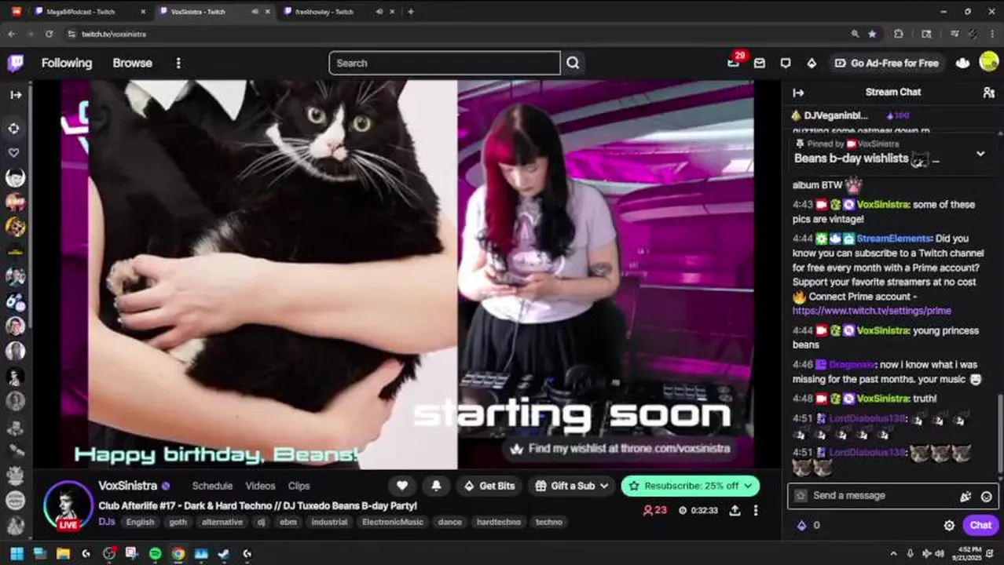Image resolution: width=1004 pixels, height=565 pixels.
Task: Select the industrial tag
Action: [329, 522]
